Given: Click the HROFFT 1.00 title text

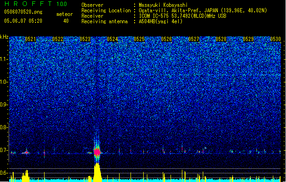Looking at the screenshot, I should click(x=35, y=4).
